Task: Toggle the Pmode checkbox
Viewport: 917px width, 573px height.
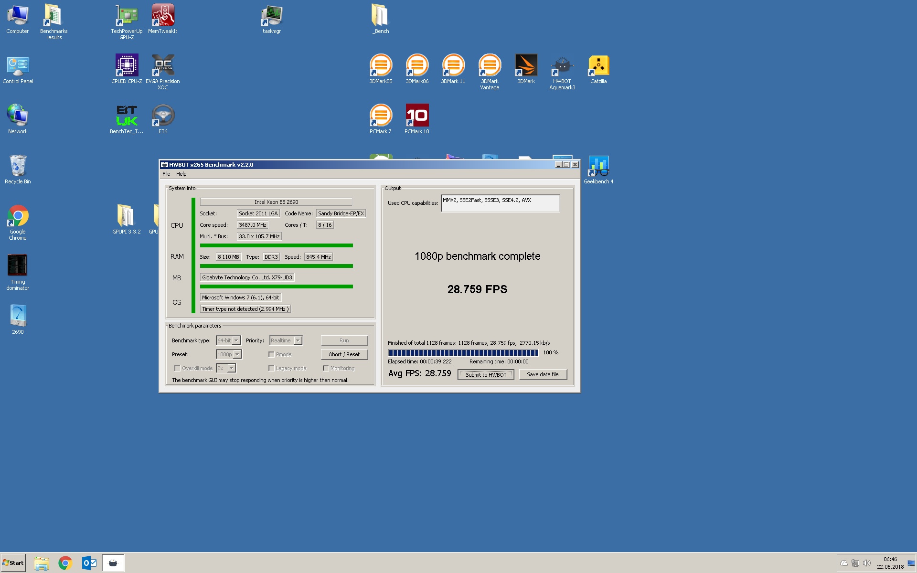Action: (271, 354)
